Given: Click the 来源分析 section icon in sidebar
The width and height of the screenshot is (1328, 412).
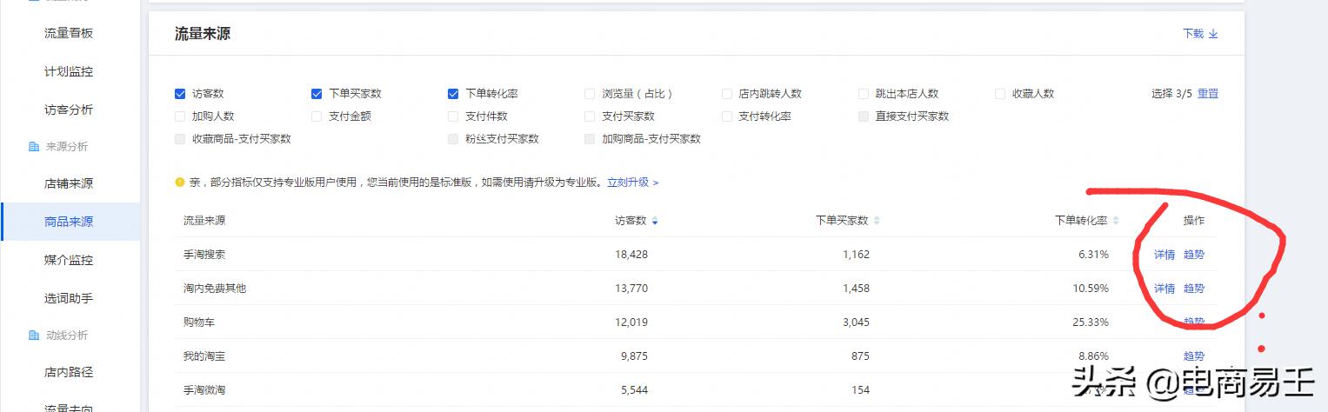Looking at the screenshot, I should pos(33,147).
